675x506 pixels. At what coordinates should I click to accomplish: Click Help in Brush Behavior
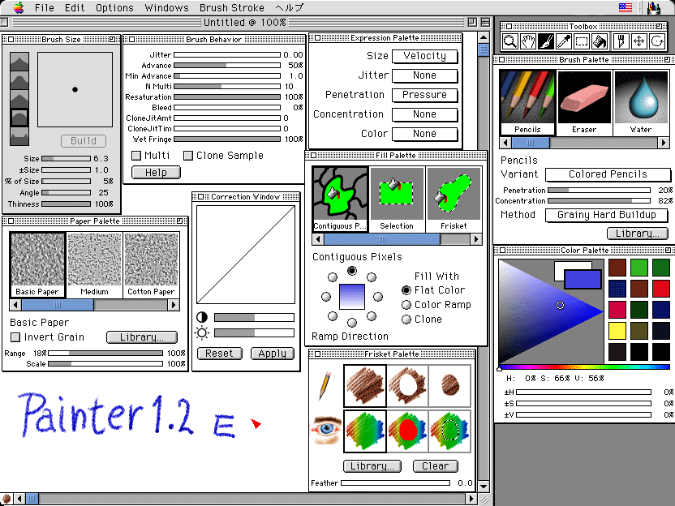156,173
